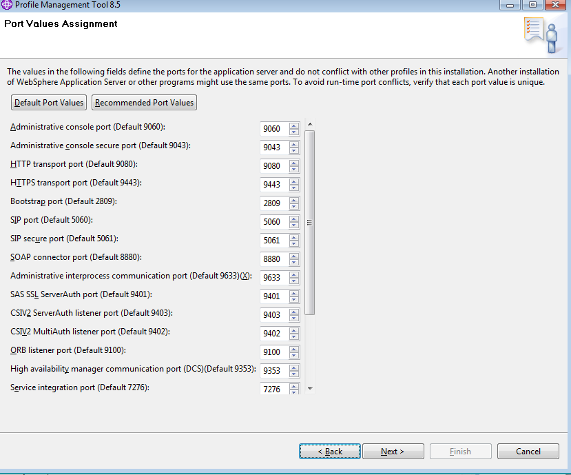The image size is (571, 475).
Task: Click the SIP secure port field
Action: pyautogui.click(x=275, y=240)
